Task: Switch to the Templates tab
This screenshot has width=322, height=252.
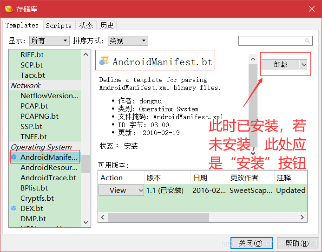Action: (22, 25)
